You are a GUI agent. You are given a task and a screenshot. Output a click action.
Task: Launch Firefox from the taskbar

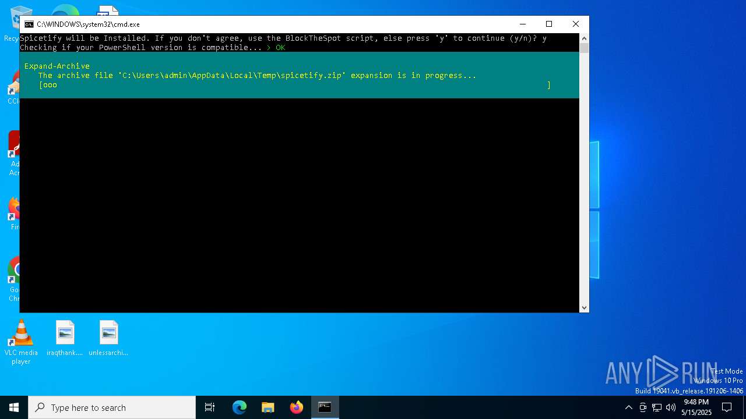coord(297,407)
